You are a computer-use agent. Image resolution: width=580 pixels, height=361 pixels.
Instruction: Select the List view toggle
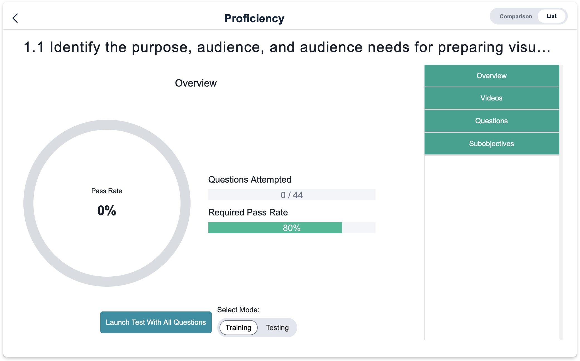pyautogui.click(x=551, y=16)
